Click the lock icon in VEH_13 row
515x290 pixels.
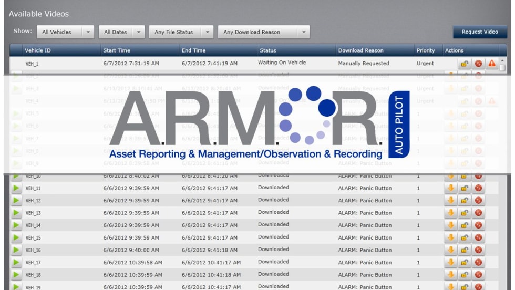(465, 213)
